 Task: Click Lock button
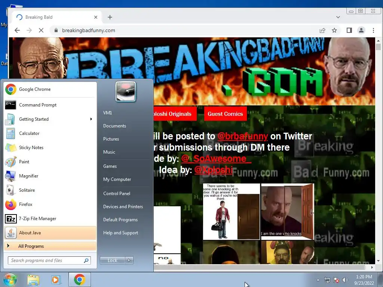[112, 260]
